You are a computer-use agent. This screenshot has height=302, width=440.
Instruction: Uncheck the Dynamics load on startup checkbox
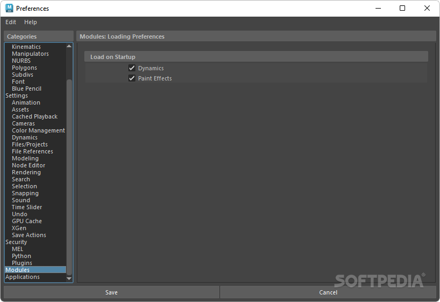click(132, 68)
